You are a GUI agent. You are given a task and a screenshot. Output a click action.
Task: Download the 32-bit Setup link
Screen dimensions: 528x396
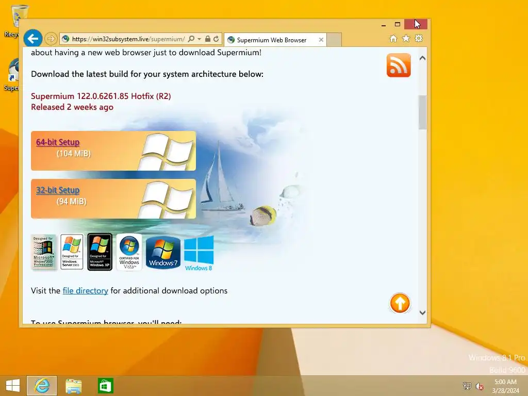[x=58, y=190]
